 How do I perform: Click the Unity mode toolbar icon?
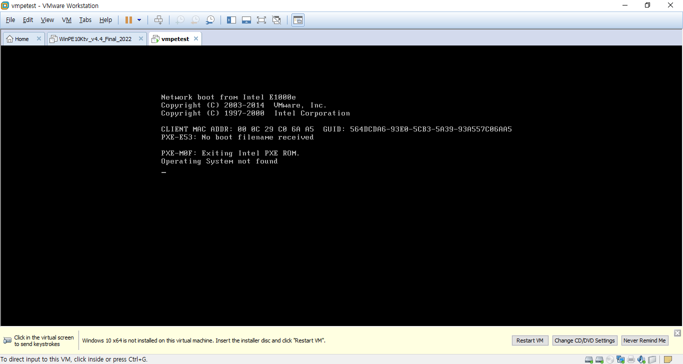coord(276,20)
